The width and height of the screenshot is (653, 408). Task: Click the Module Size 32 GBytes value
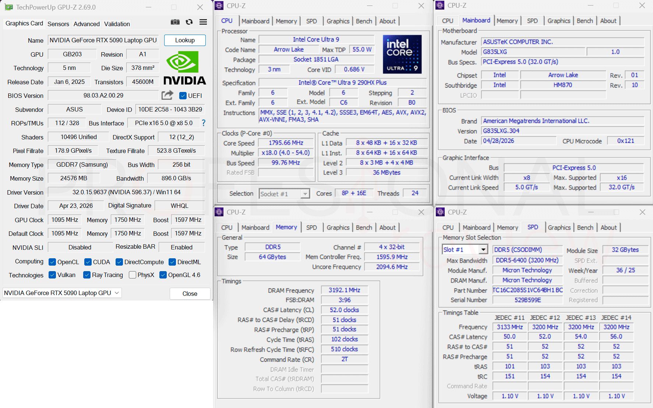pos(625,249)
